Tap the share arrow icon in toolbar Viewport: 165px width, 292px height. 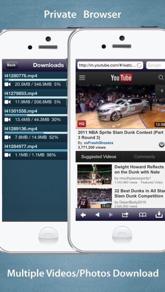click(125, 215)
